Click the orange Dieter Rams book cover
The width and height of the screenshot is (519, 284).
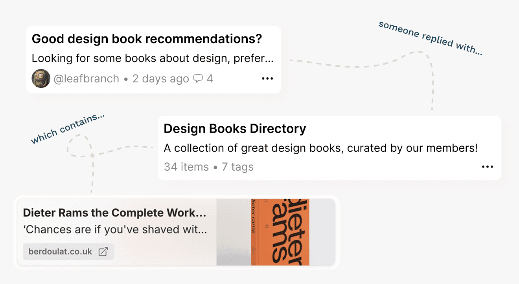[280, 232]
